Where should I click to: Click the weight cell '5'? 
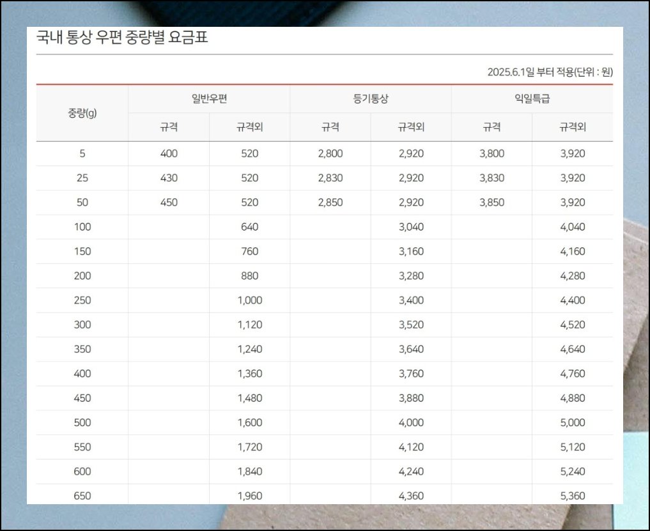tap(82, 153)
